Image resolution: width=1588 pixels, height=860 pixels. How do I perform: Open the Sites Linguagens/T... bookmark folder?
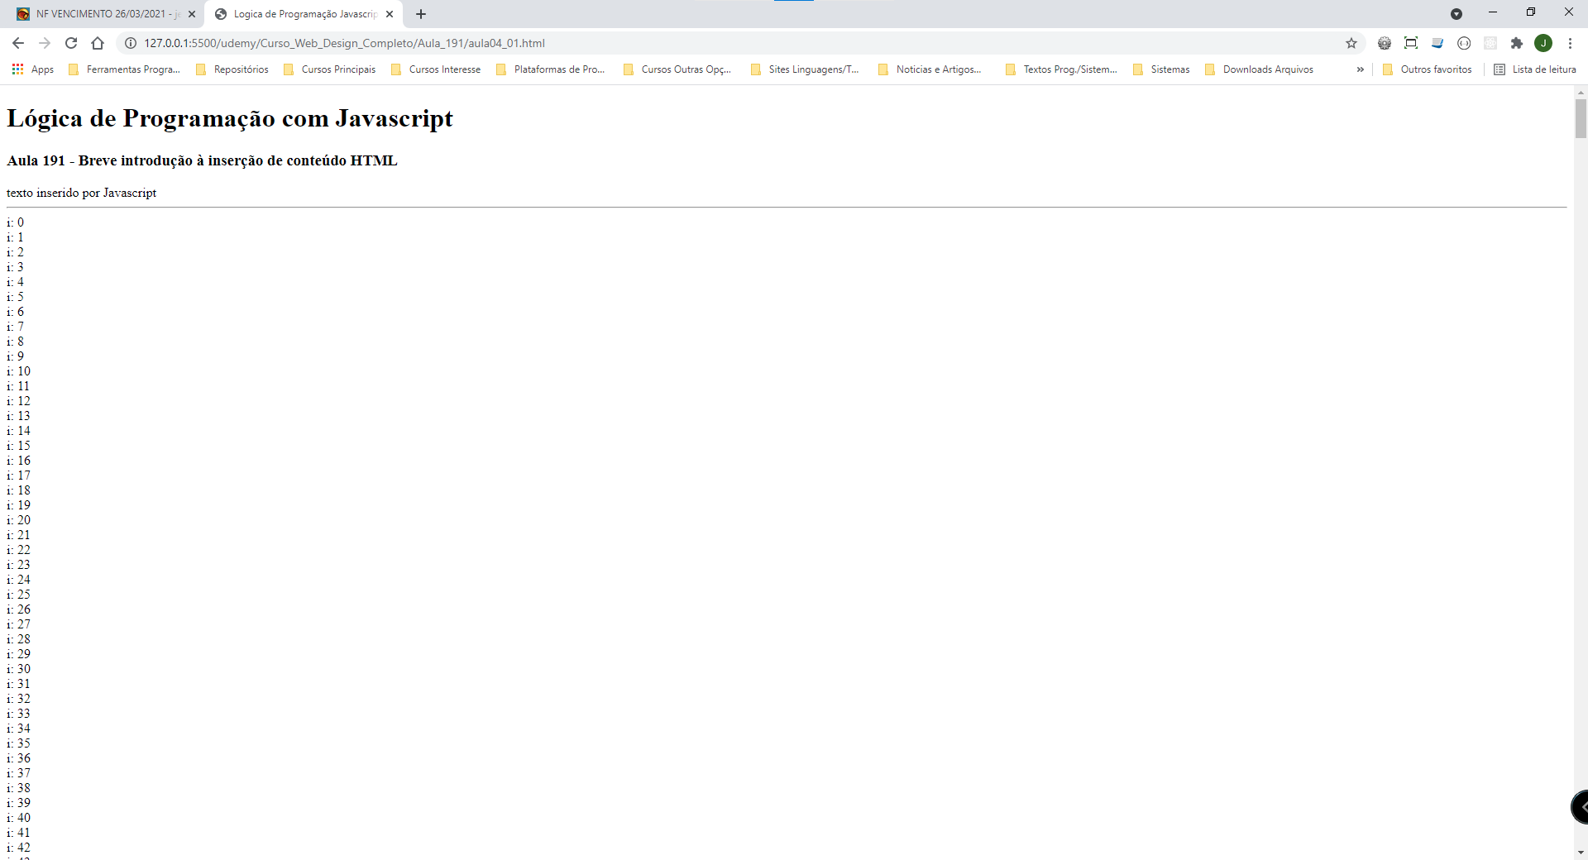coord(806,69)
